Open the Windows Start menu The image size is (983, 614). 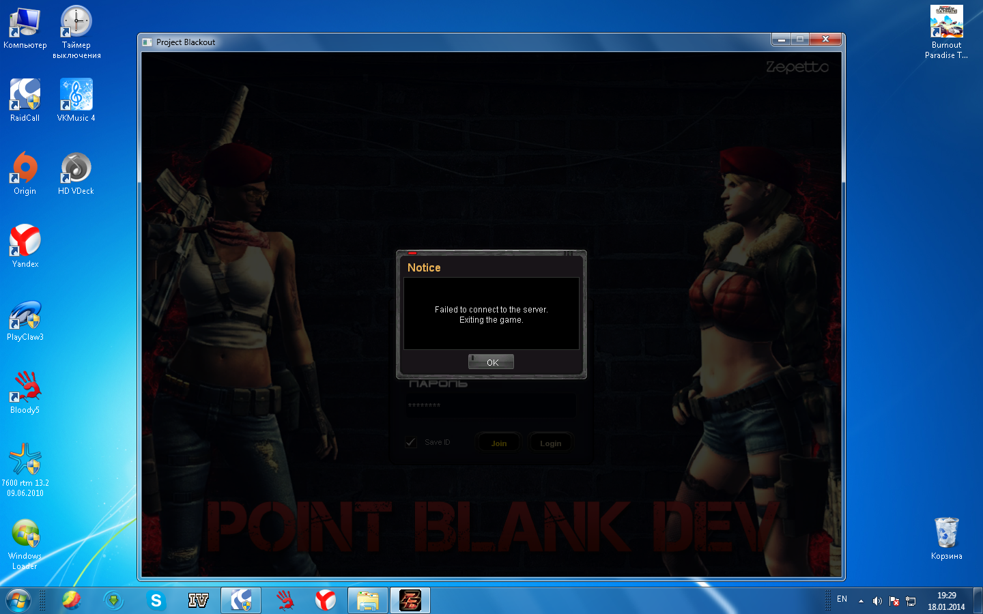[18, 600]
